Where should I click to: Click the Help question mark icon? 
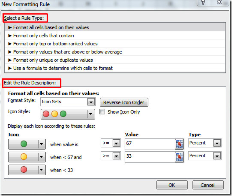(203, 3)
